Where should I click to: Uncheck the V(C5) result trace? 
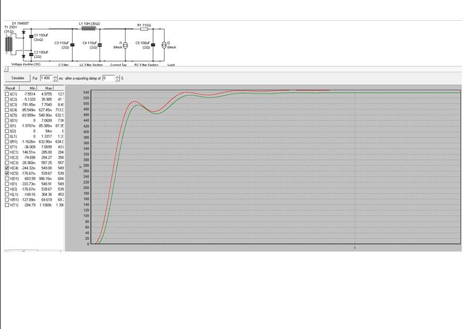tap(7, 173)
